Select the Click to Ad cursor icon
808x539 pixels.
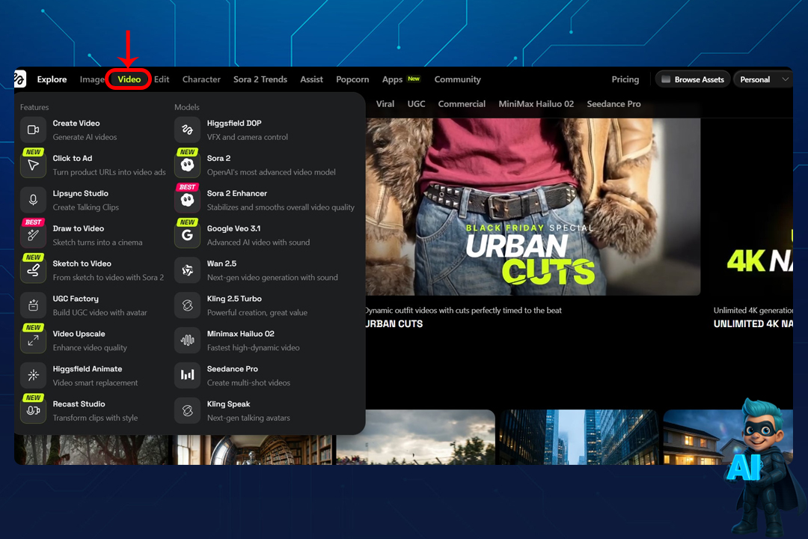(33, 165)
